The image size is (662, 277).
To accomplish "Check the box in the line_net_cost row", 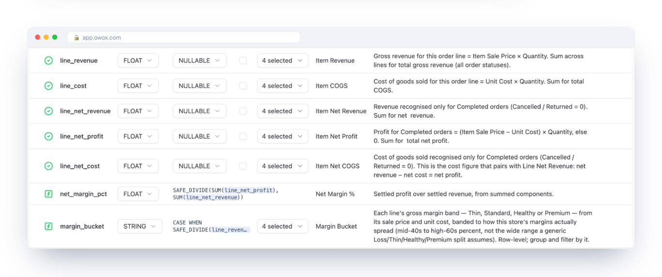I will tap(243, 166).
